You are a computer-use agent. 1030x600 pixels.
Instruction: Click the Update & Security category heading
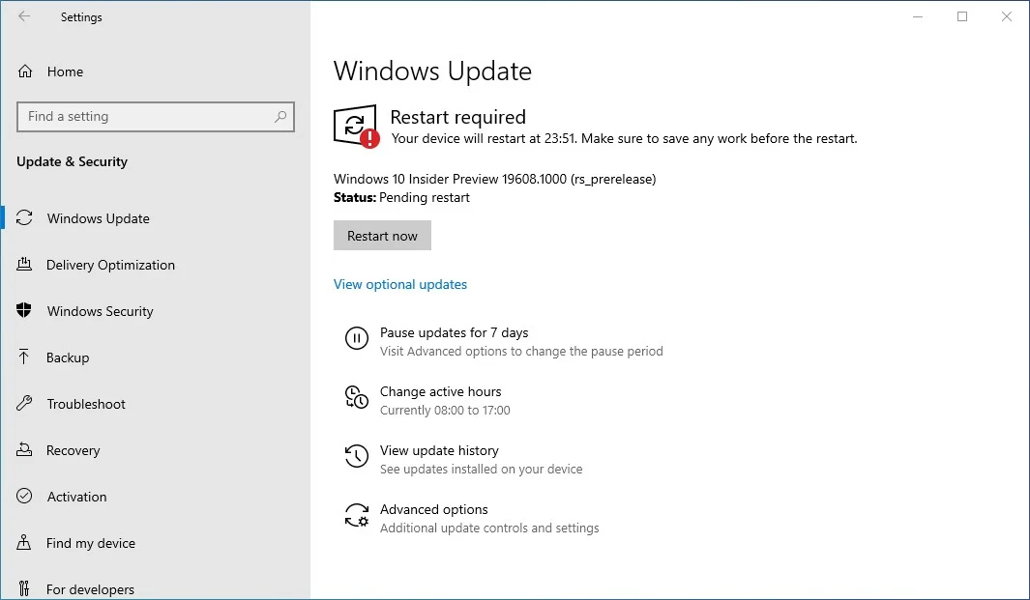pos(73,161)
